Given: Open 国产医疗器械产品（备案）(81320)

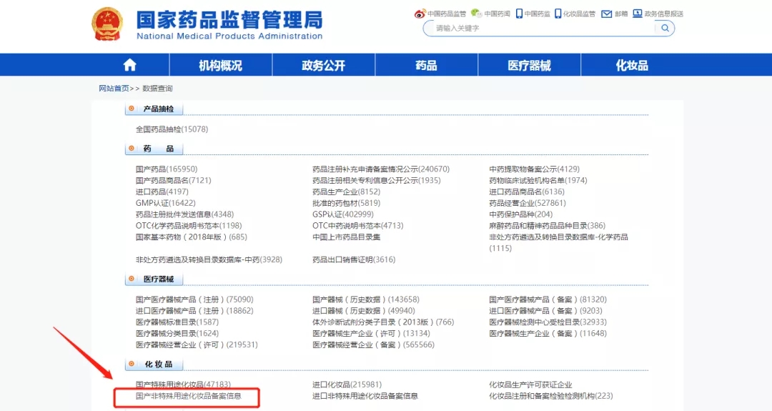Looking at the screenshot, I should [548, 299].
